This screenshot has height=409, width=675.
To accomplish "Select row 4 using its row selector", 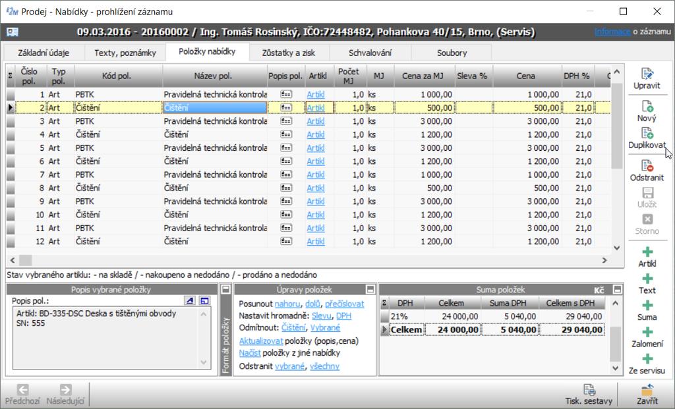I will point(11,134).
